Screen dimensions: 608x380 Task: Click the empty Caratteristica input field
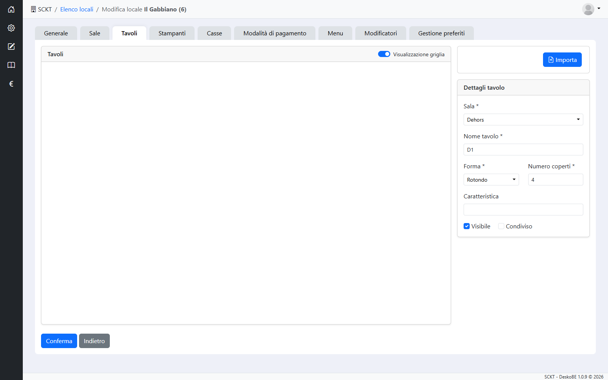pyautogui.click(x=523, y=210)
